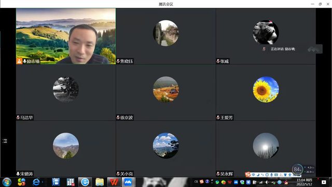
Task: Click the 84% performance floating widget
Action: tap(297, 169)
